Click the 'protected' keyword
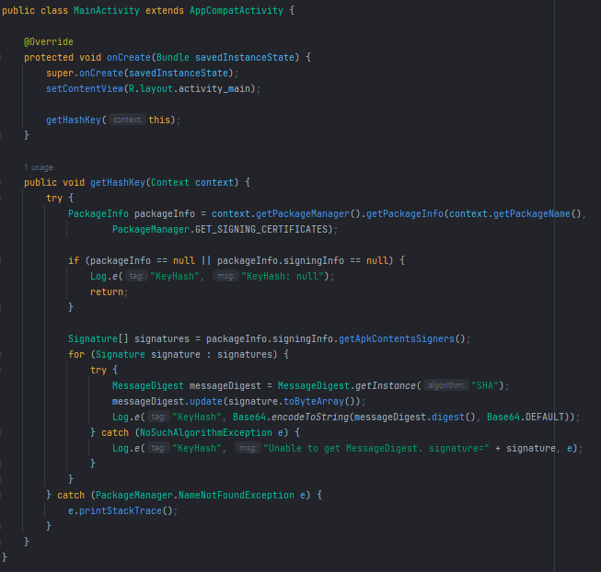Viewport: 601px width, 572px height. [x=49, y=57]
